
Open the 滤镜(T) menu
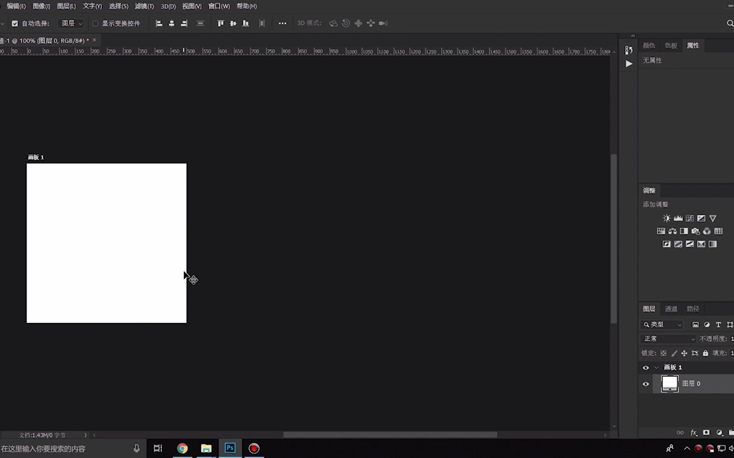click(144, 6)
